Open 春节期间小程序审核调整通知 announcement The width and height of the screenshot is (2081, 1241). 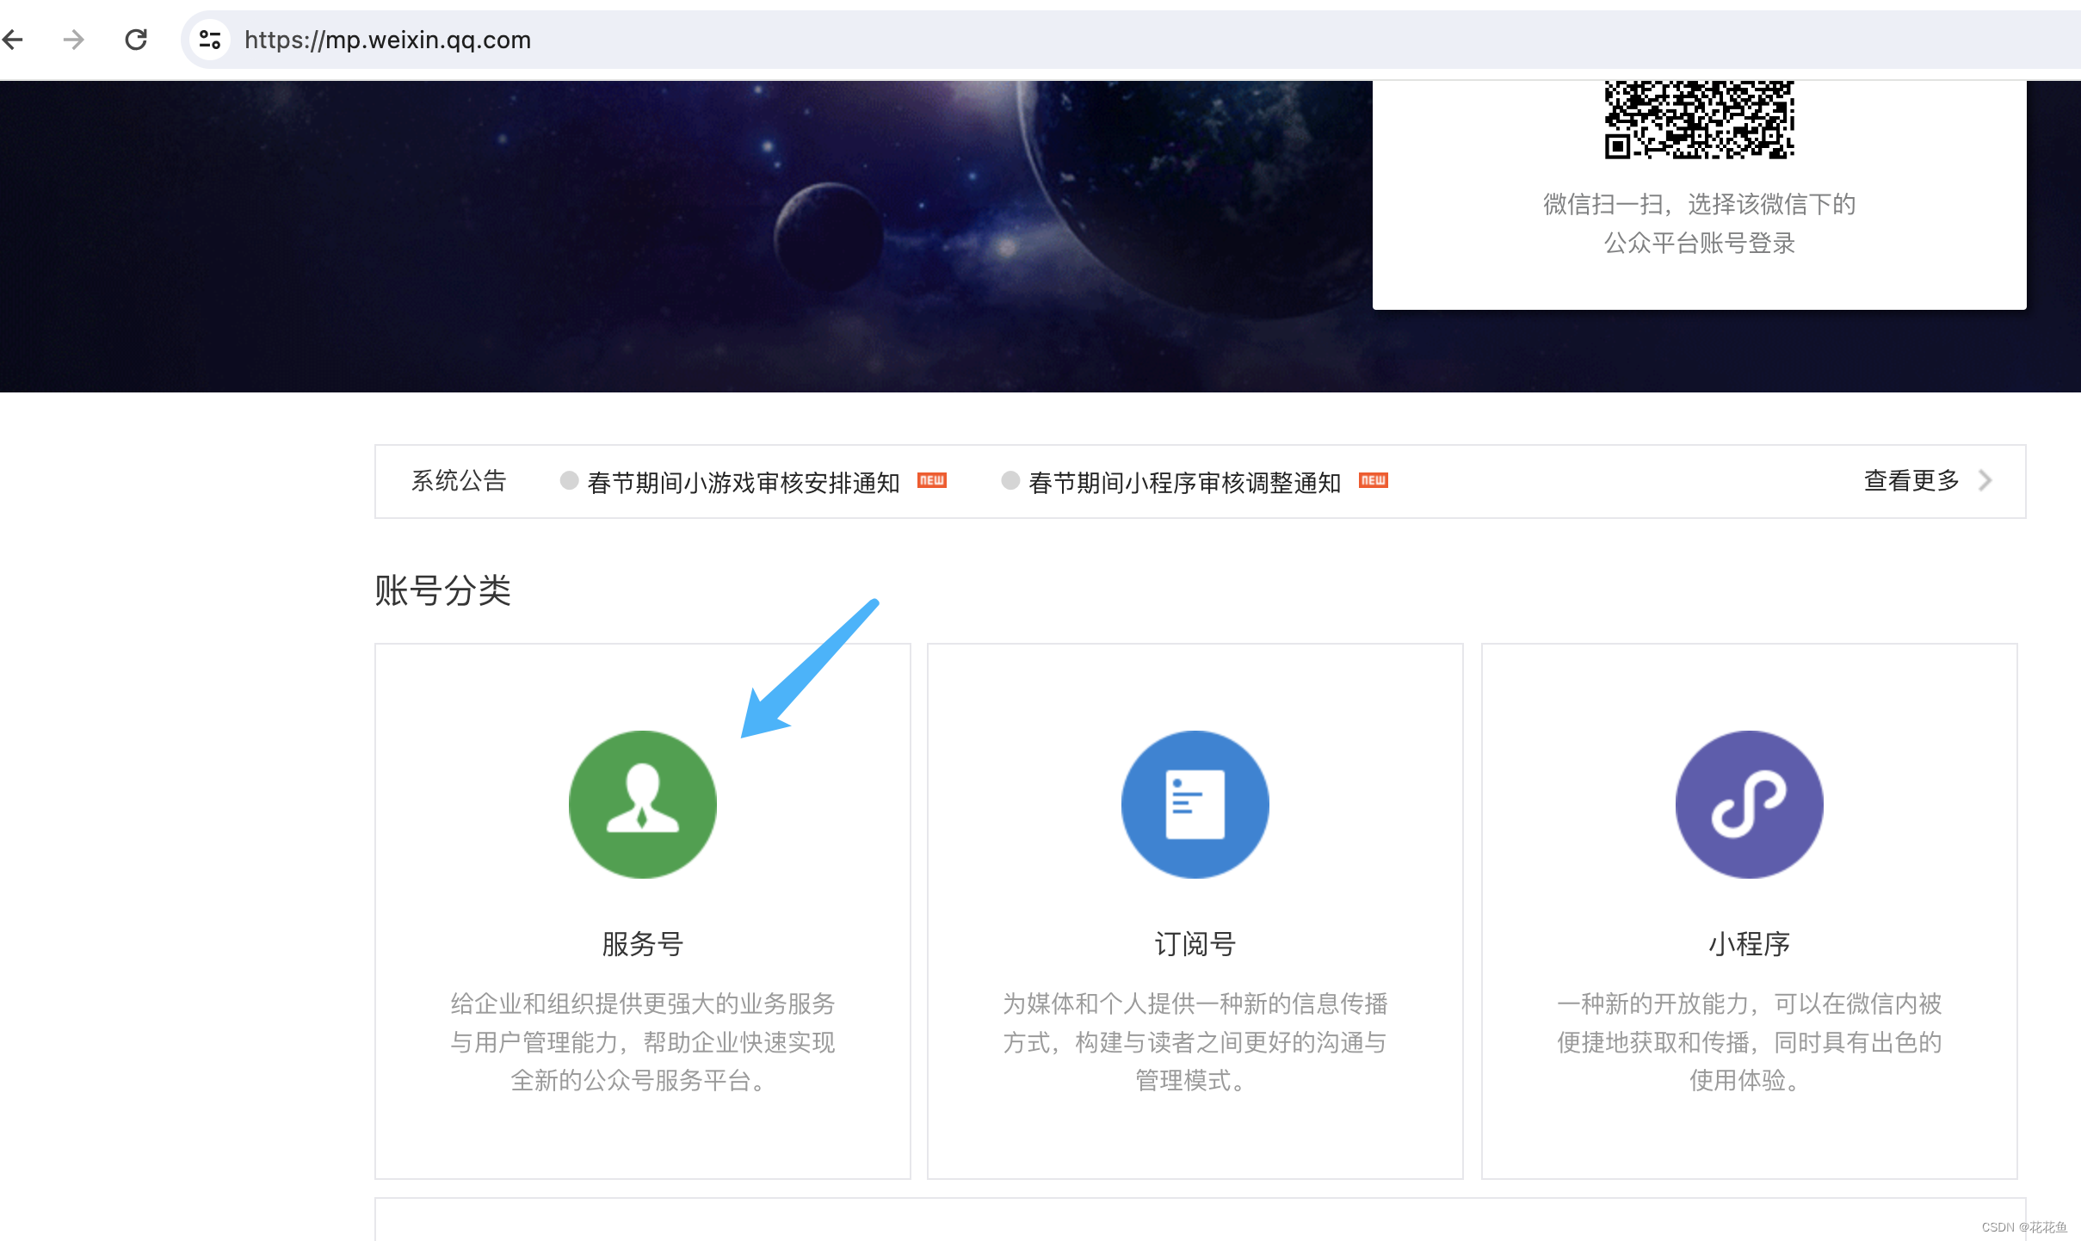[1184, 483]
